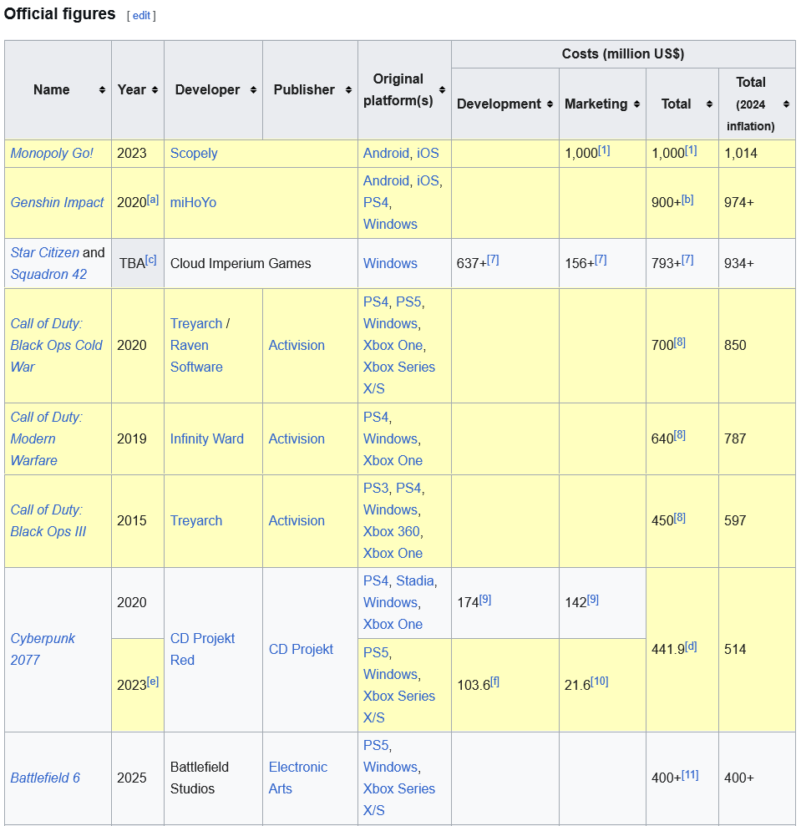Open footnote [a] next to 2020
The width and height of the screenshot is (801, 826).
click(x=153, y=200)
